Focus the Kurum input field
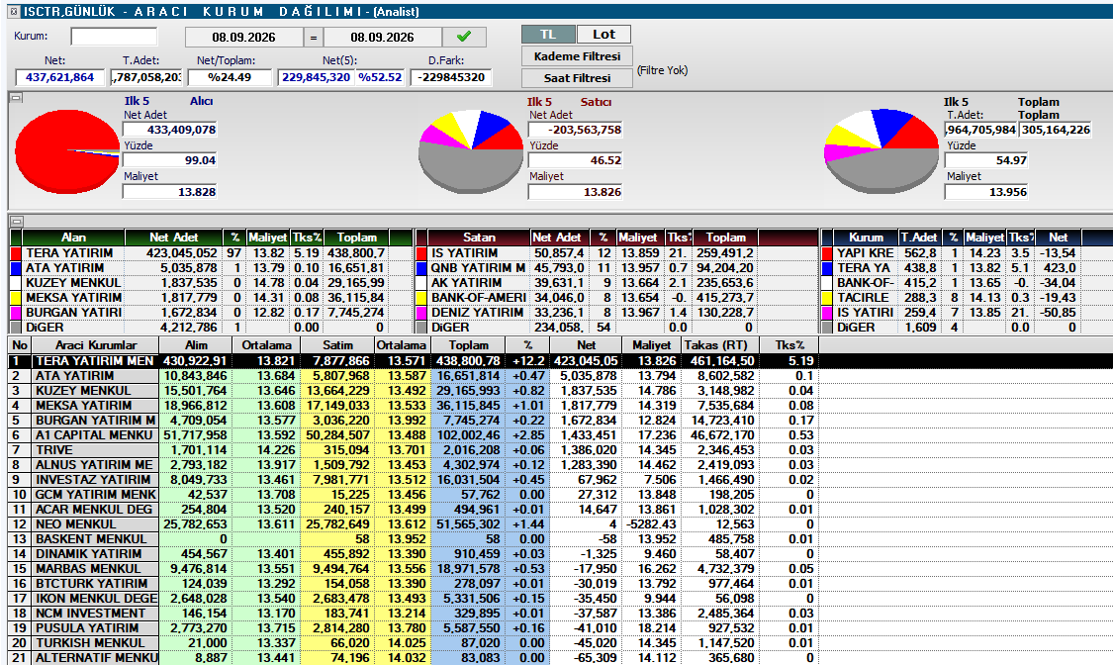This screenshot has width=1113, height=665. pyautogui.click(x=114, y=37)
